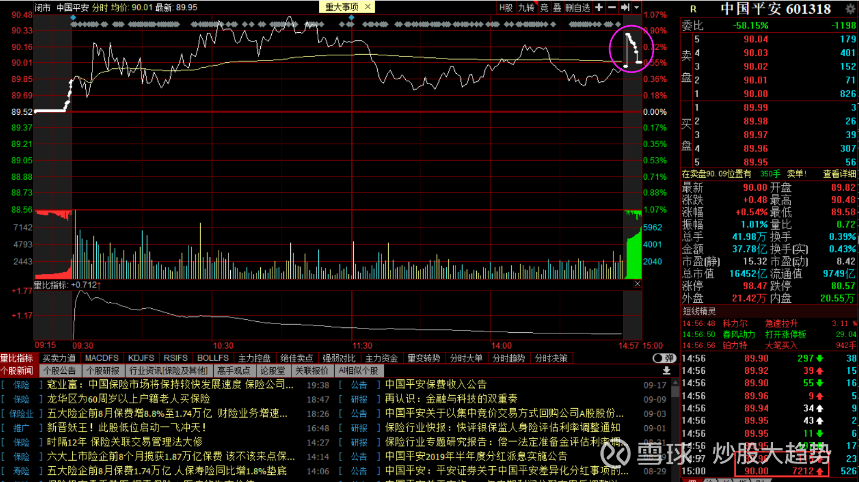This screenshot has height=482, width=859.
Task: Open the 论股堂 tab
Action: pyautogui.click(x=273, y=371)
